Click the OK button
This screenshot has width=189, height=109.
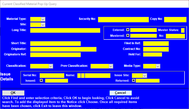13,93
